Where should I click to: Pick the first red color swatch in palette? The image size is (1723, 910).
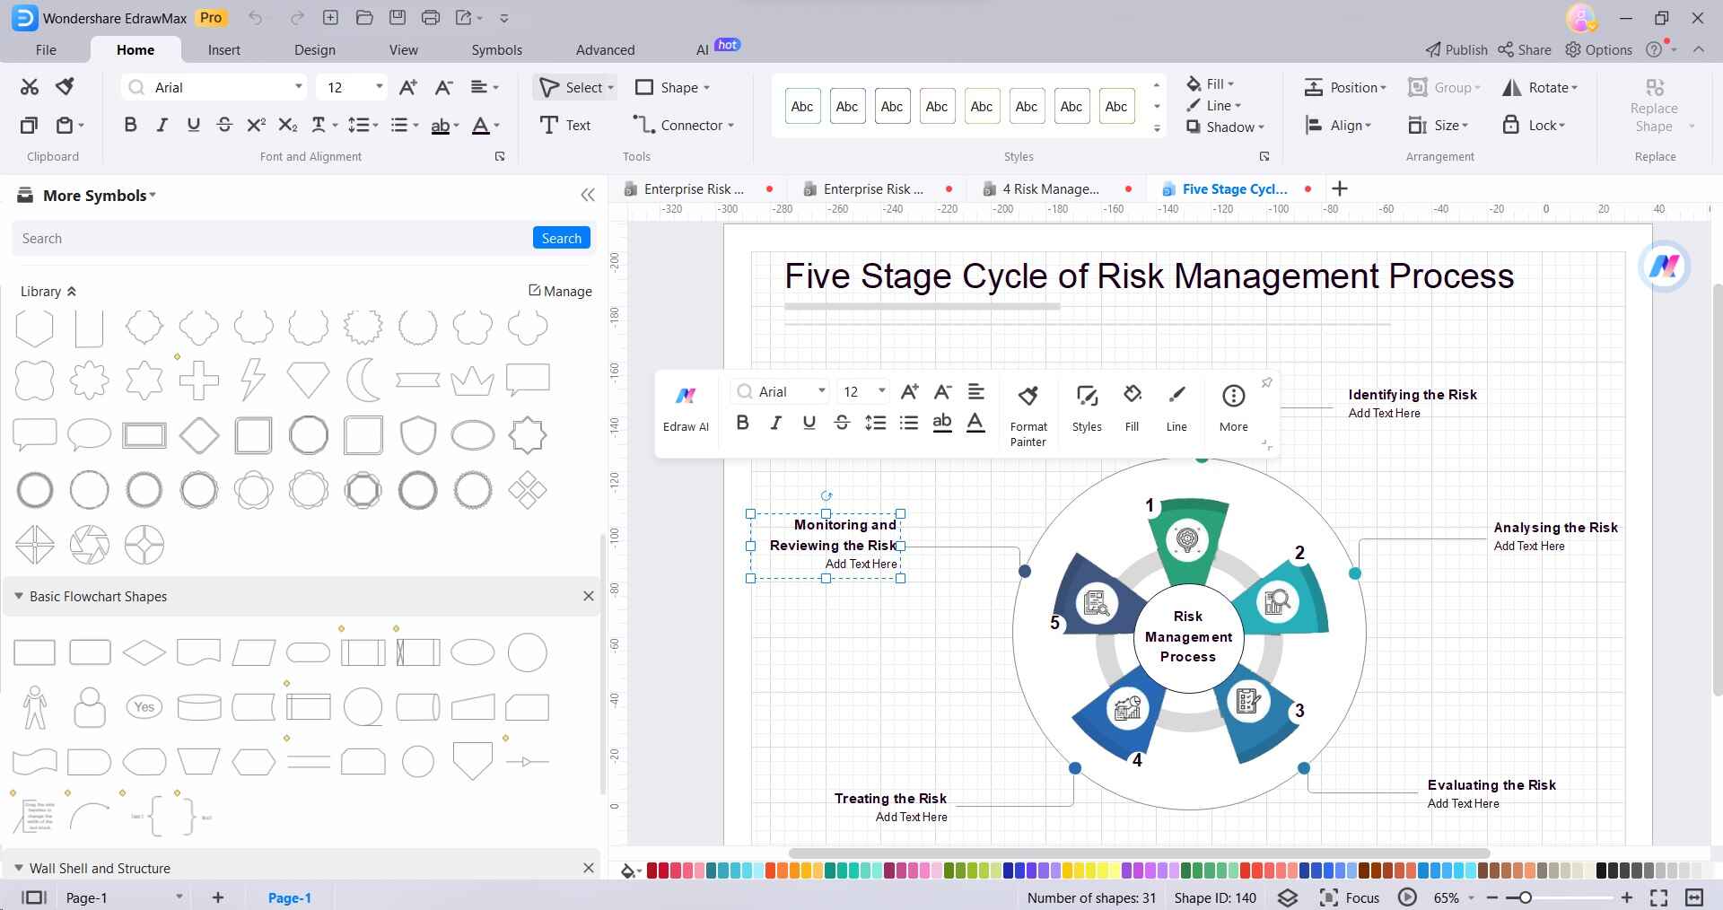(x=652, y=871)
